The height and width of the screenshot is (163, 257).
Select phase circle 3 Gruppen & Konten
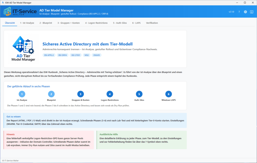(x=81, y=94)
